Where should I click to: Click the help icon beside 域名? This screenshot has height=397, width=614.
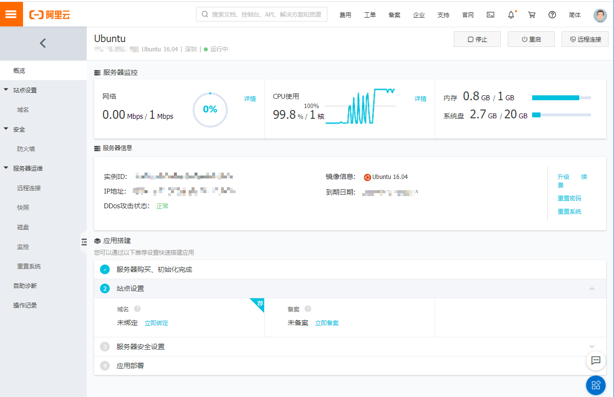point(137,309)
